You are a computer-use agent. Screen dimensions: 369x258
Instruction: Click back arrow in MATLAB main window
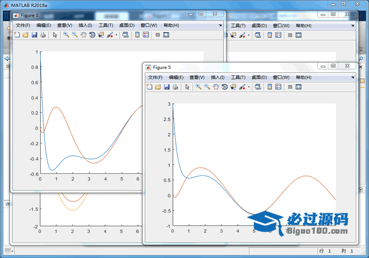coord(7,58)
